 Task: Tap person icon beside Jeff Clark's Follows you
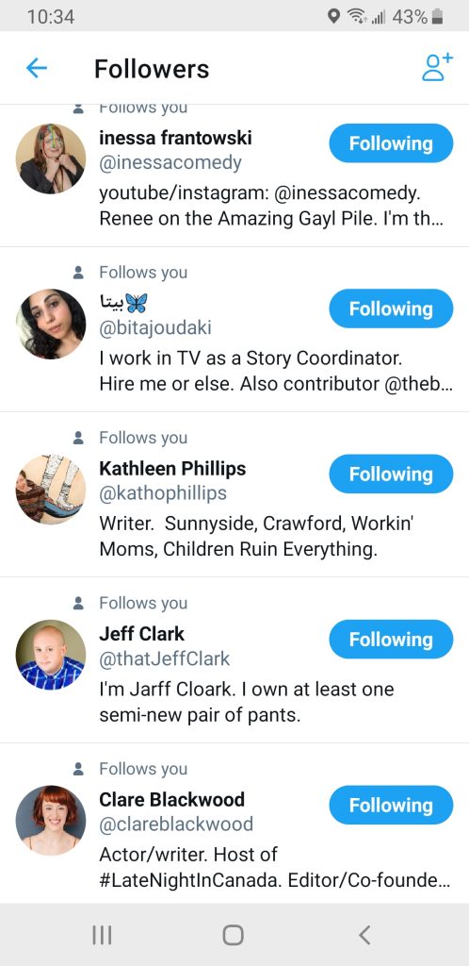pos(78,603)
